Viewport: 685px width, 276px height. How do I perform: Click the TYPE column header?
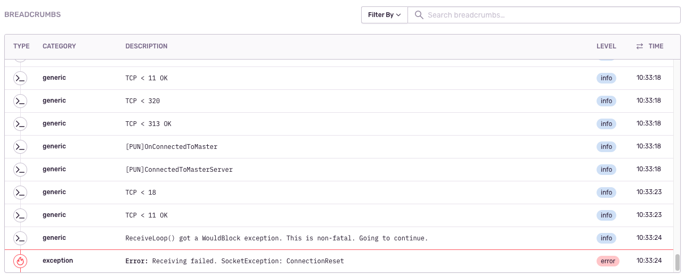pyautogui.click(x=21, y=46)
